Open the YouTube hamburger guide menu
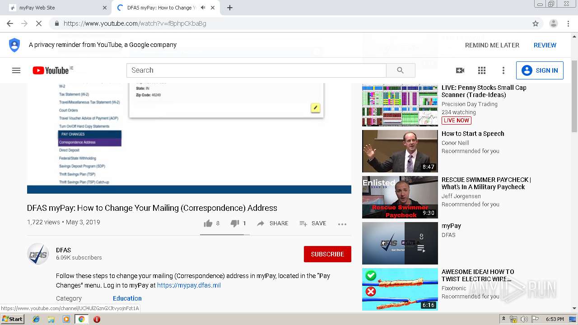This screenshot has height=325, width=578. point(16,70)
